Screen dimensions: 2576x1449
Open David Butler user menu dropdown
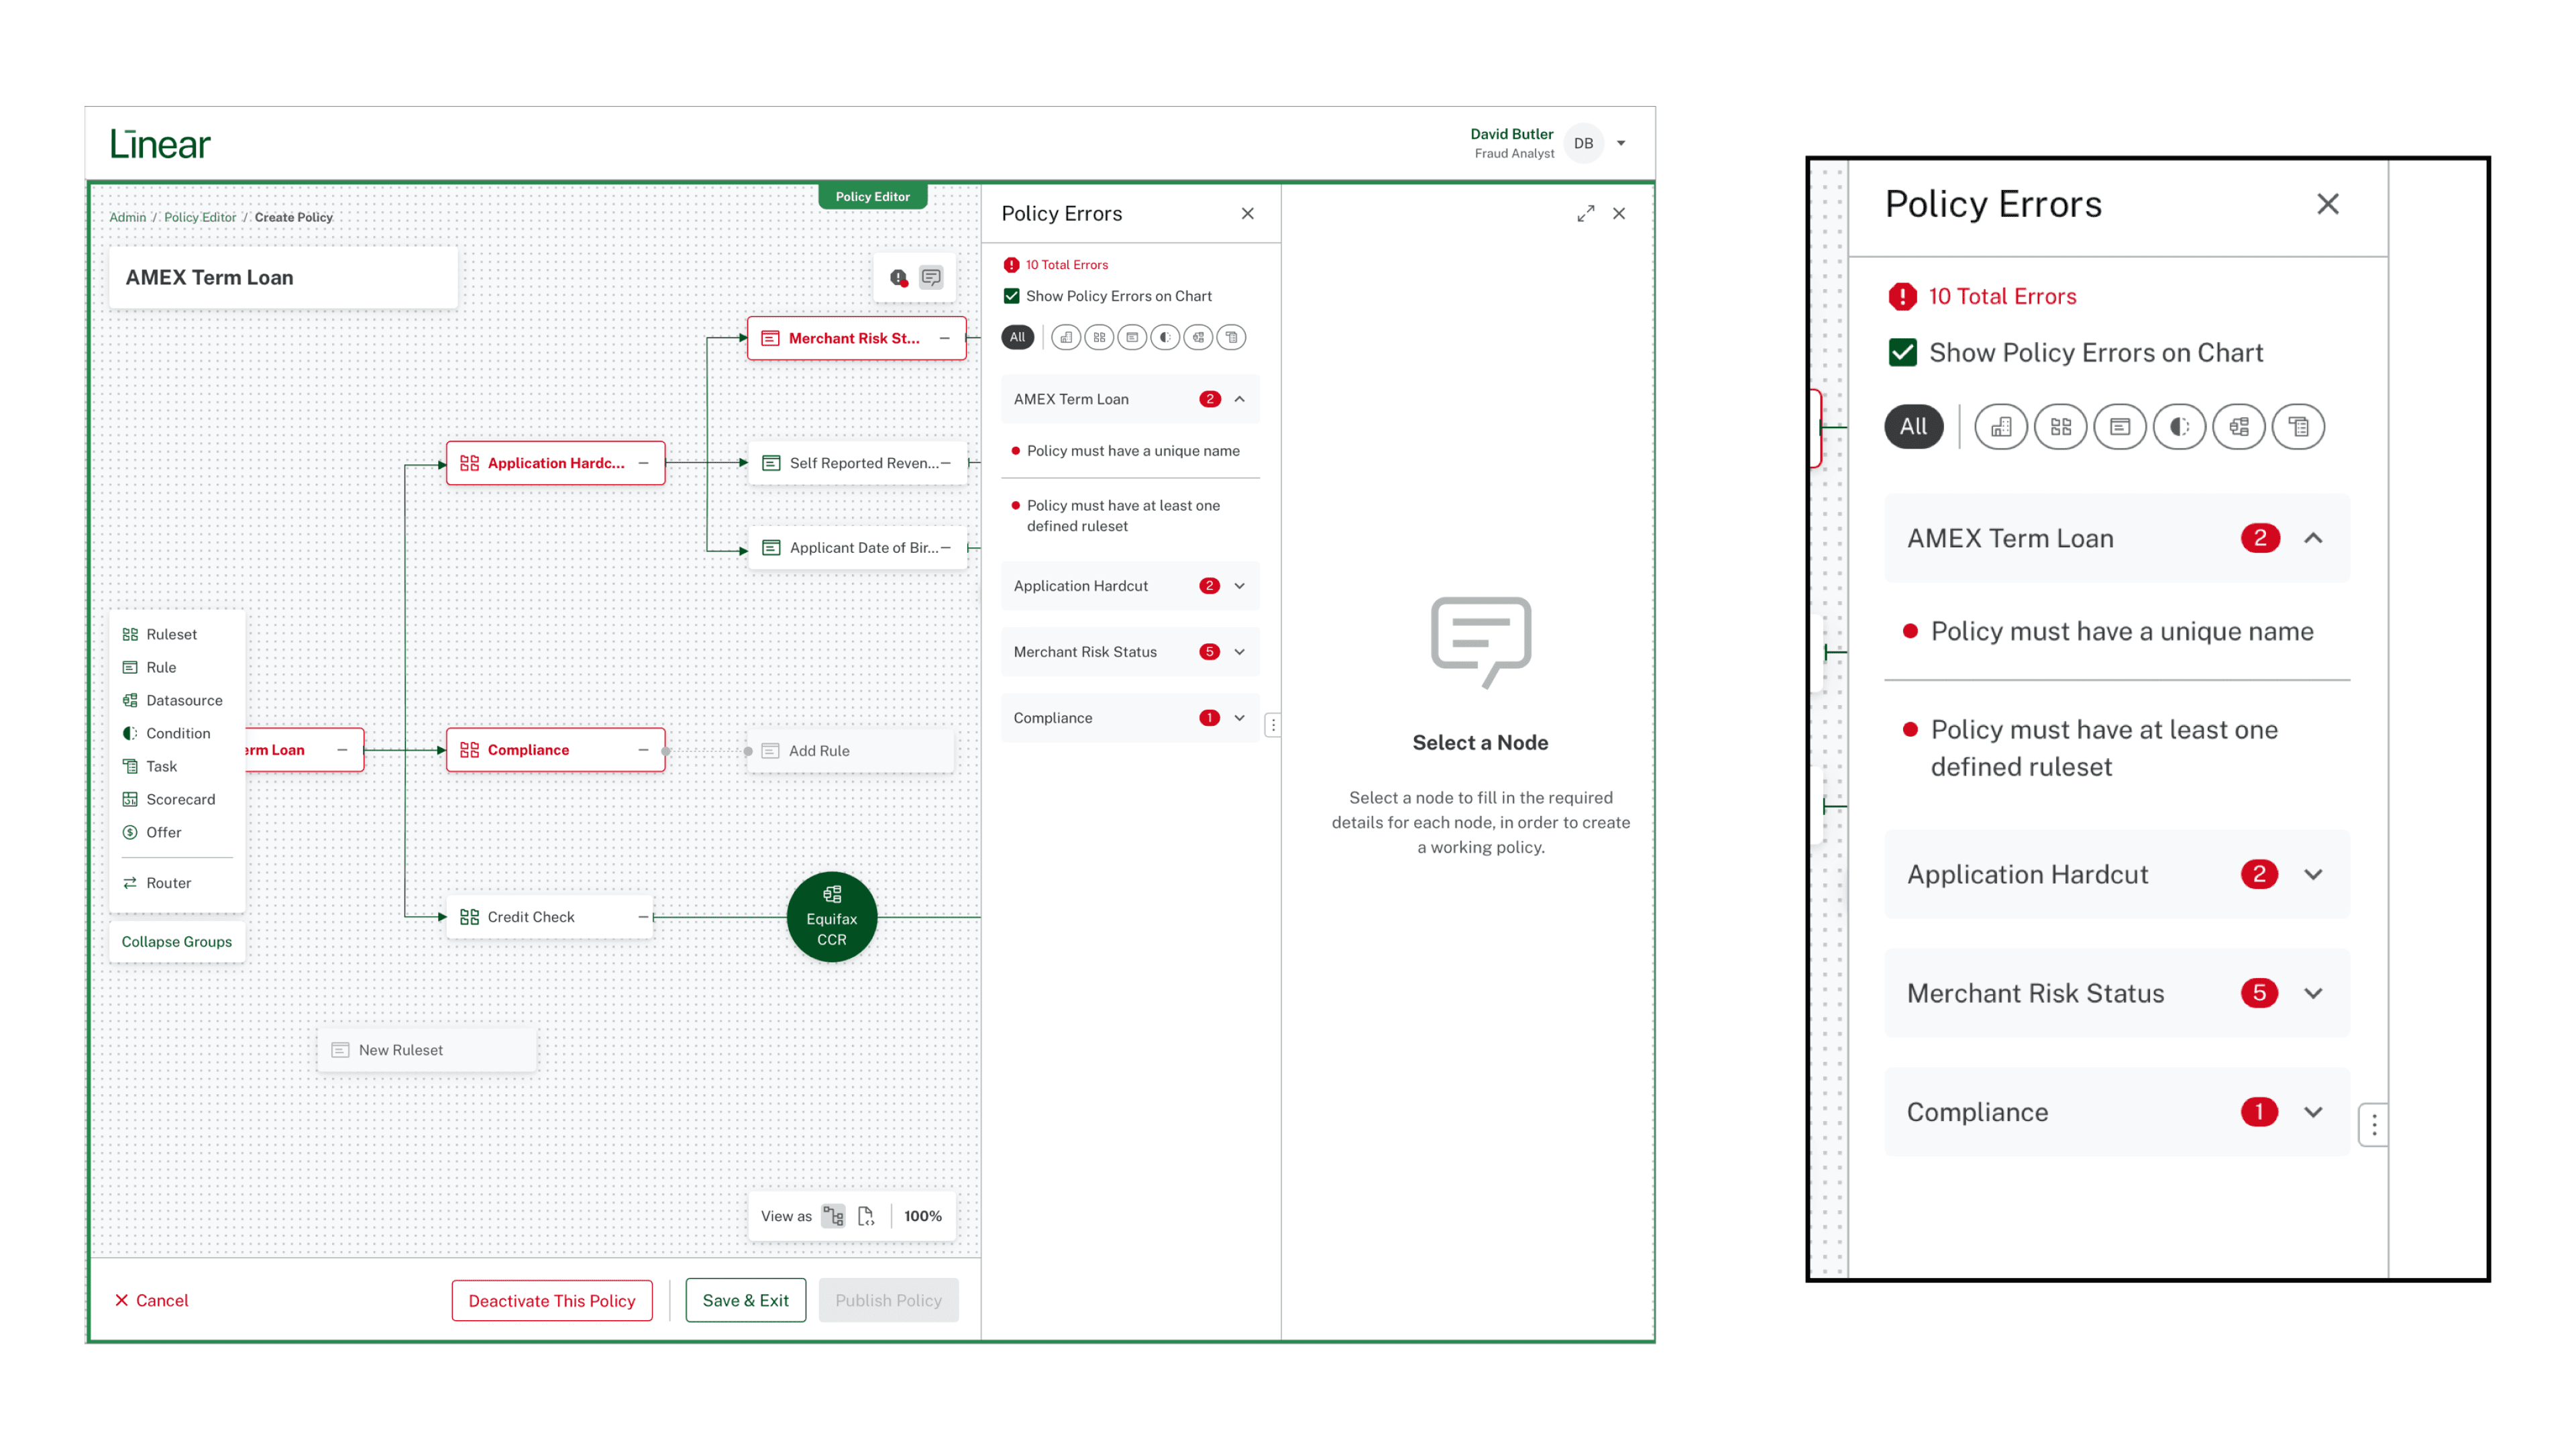pos(1621,143)
